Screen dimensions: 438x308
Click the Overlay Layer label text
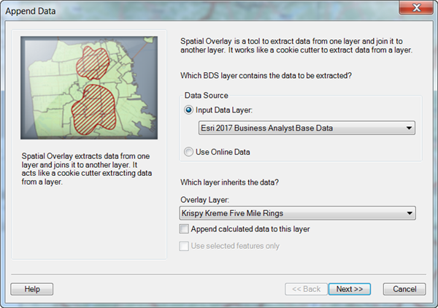204,199
